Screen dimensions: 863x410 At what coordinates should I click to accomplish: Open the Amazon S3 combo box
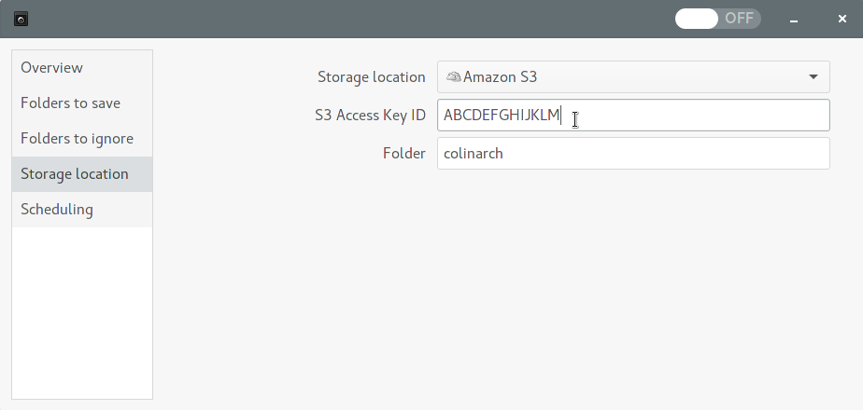633,76
